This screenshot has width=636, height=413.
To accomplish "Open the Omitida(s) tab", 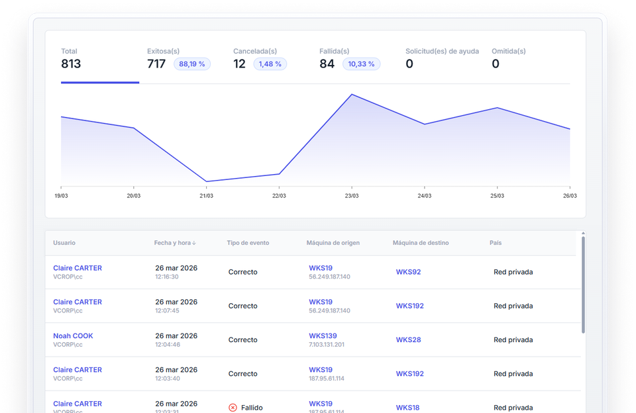I will pos(509,59).
